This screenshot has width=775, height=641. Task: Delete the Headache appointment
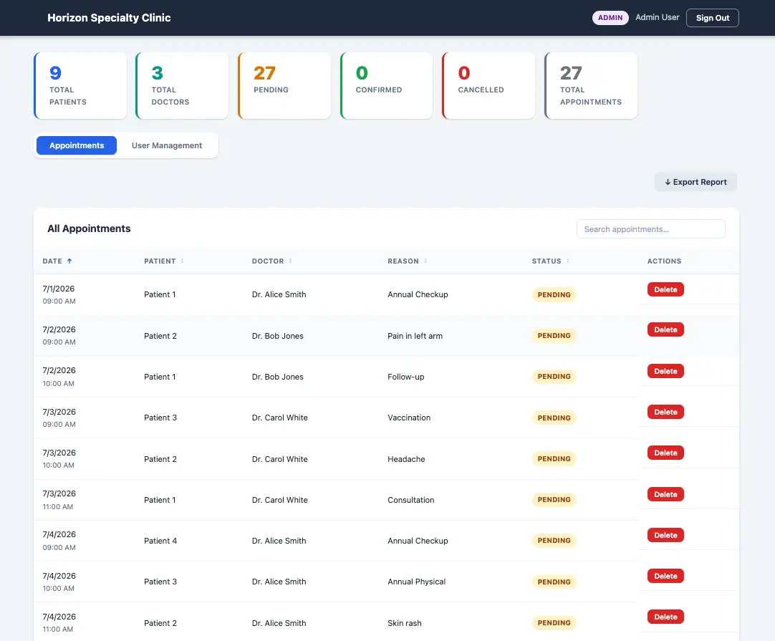point(665,453)
